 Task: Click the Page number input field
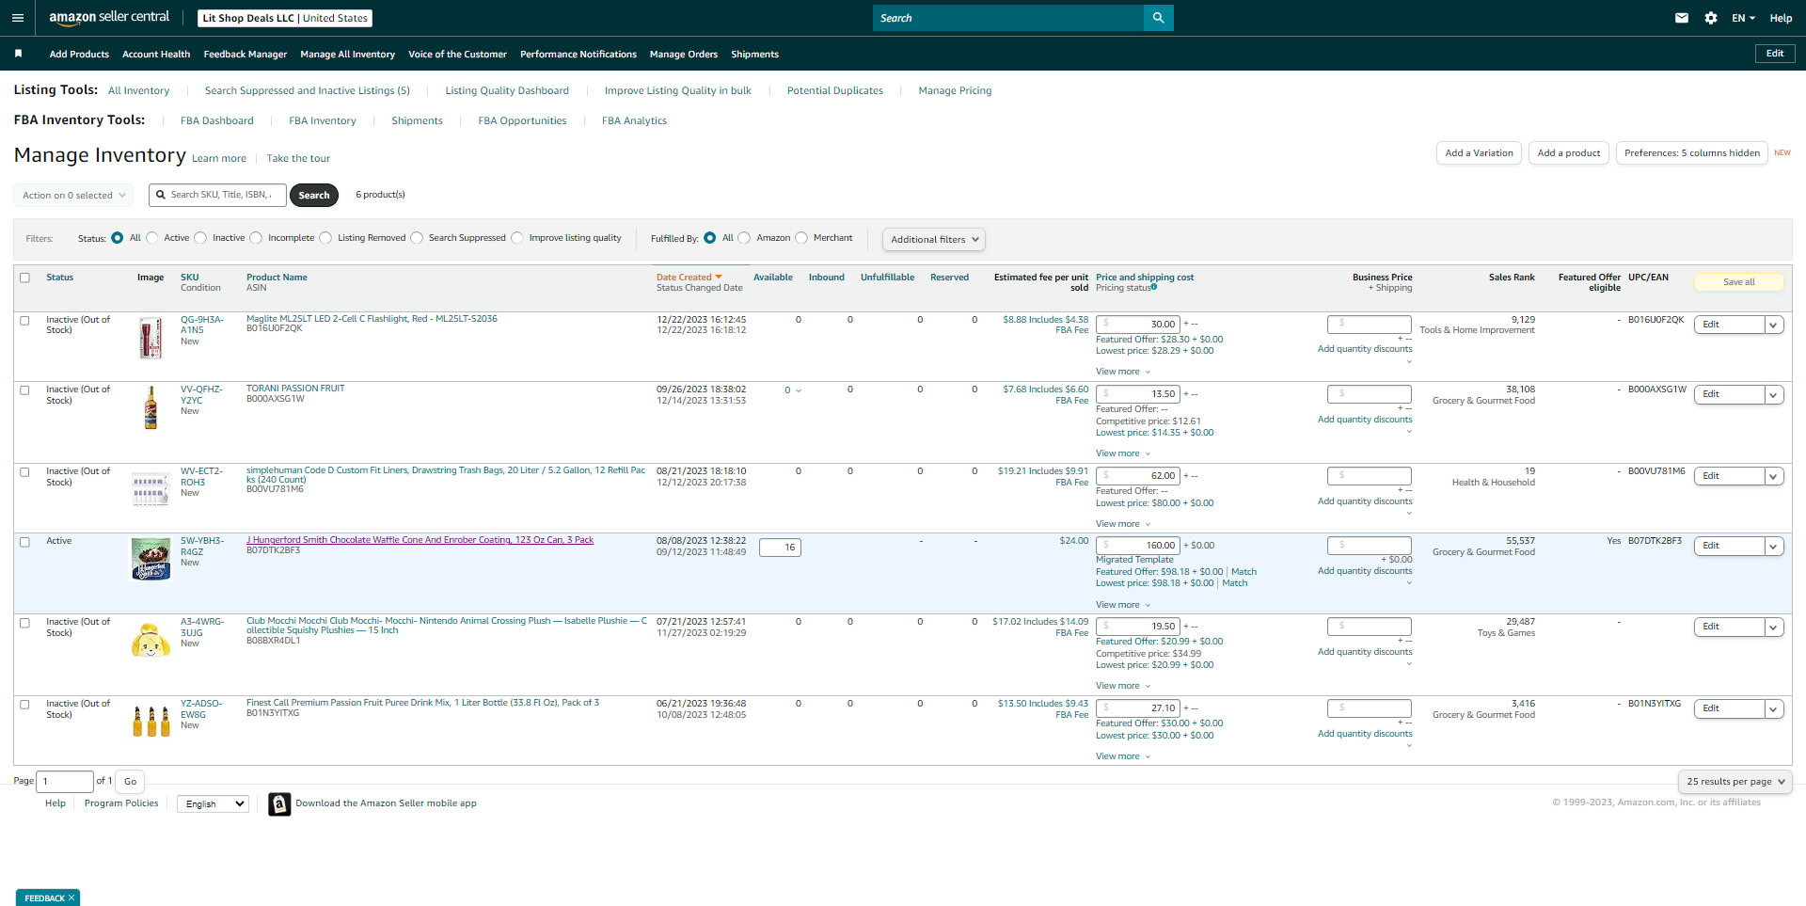66,782
